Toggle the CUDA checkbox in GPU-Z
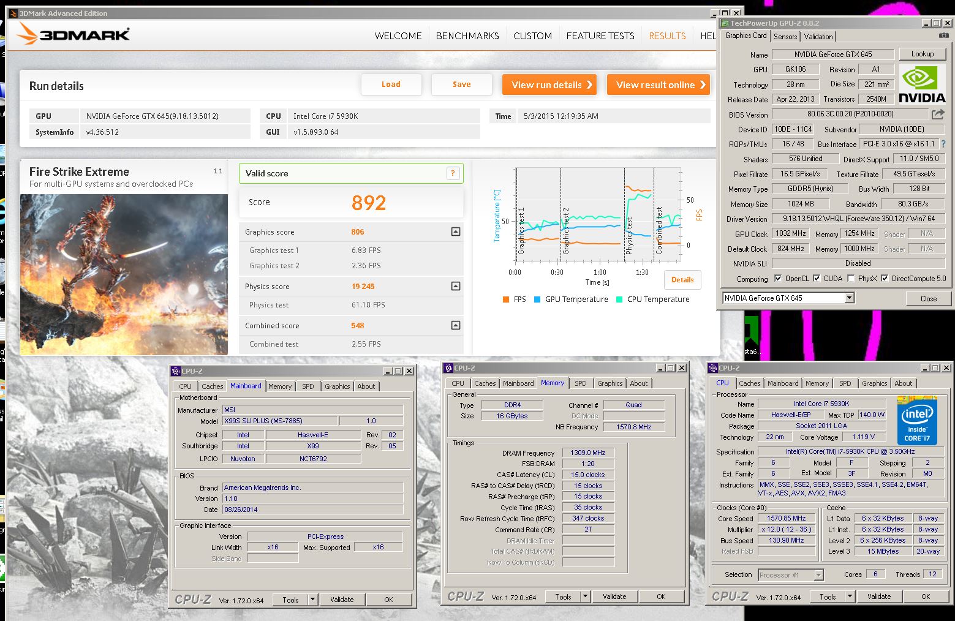 pos(817,278)
